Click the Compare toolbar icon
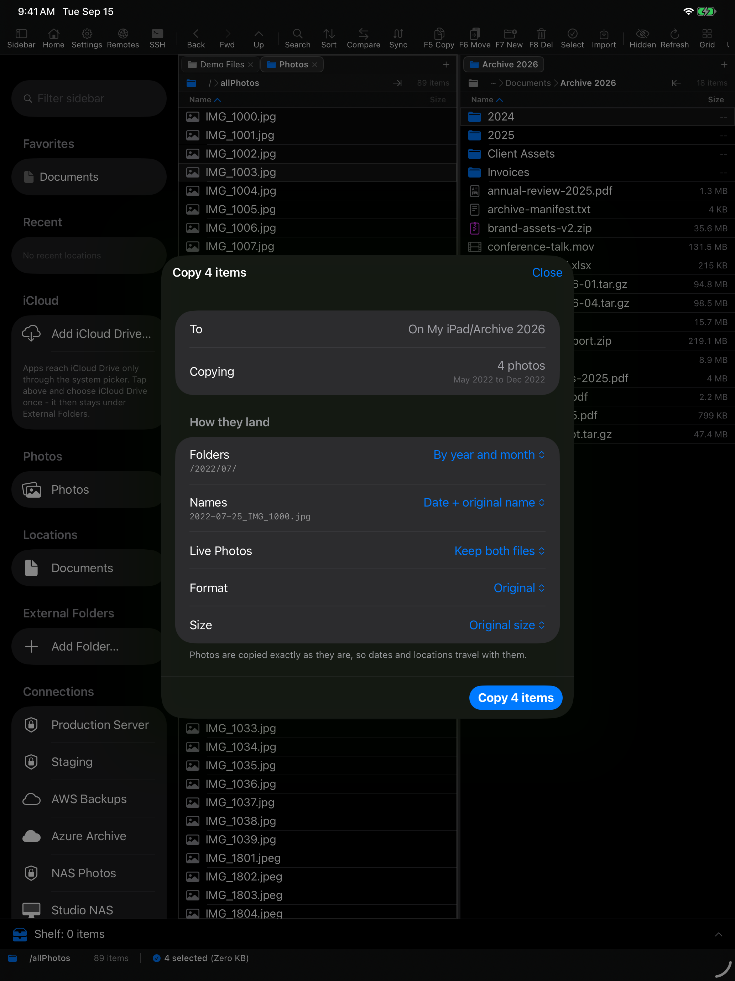 (363, 38)
